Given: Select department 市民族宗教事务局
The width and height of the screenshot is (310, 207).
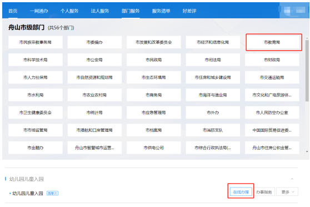Looking at the screenshot, I should [36, 42].
